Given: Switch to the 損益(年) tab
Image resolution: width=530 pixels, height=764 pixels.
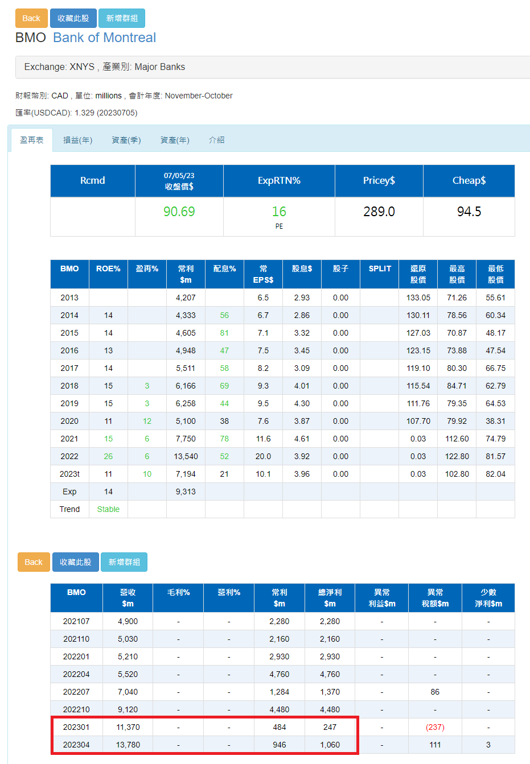Looking at the screenshot, I should 77,140.
